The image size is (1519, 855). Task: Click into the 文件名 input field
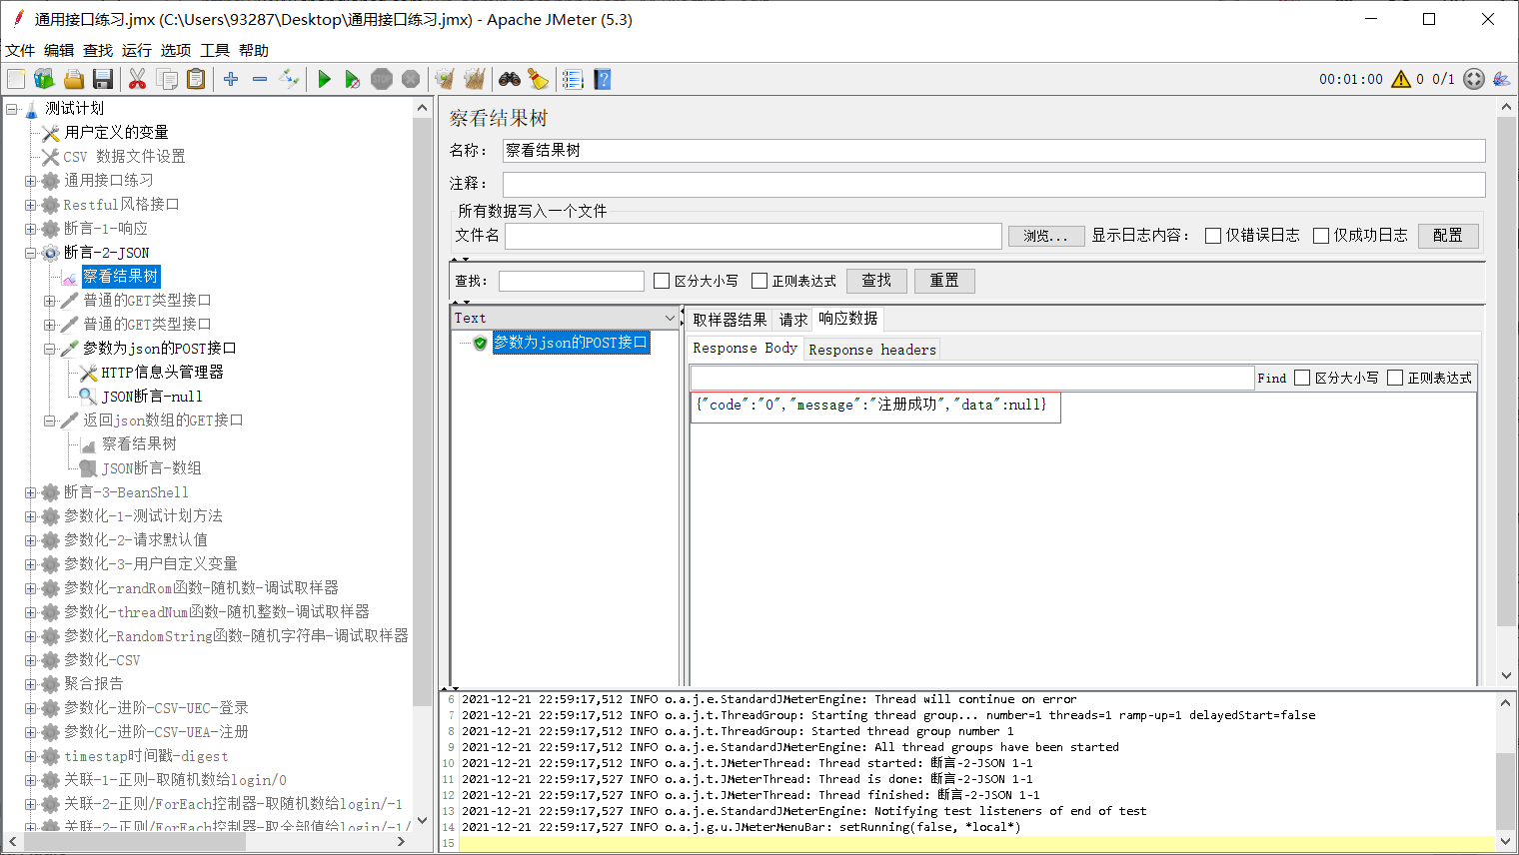[754, 236]
